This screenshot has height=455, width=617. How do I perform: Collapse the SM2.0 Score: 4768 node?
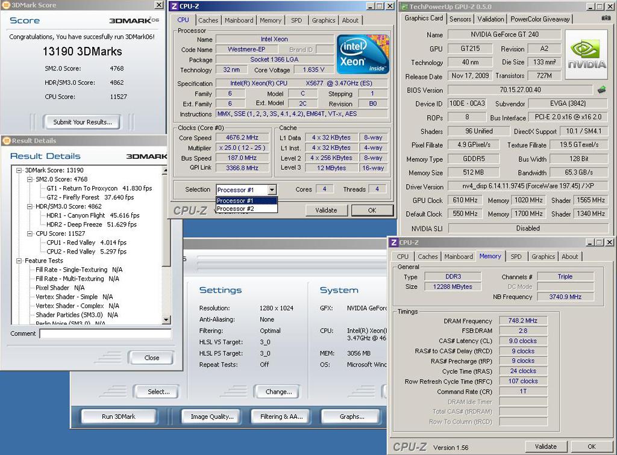click(x=30, y=179)
